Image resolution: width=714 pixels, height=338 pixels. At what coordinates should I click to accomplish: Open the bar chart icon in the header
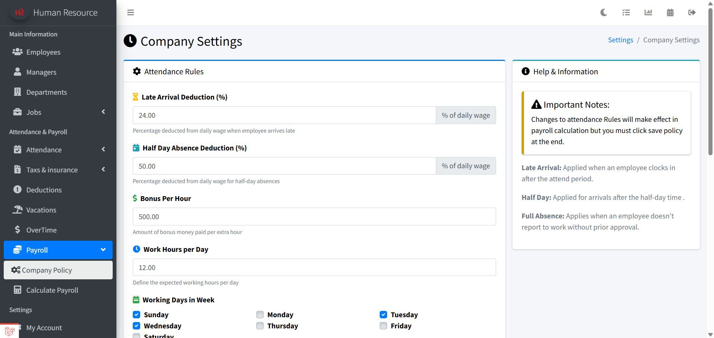(x=648, y=13)
